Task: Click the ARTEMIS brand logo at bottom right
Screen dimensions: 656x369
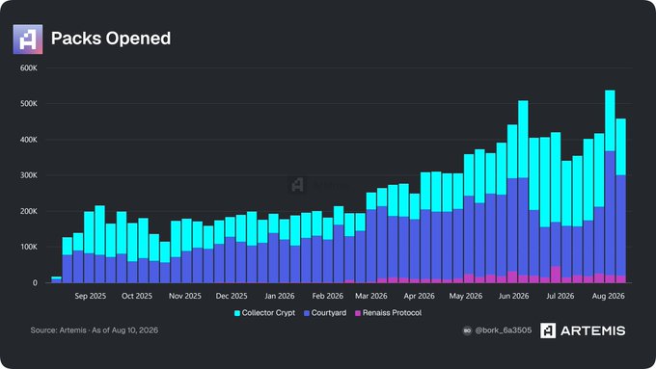Action: (583, 330)
